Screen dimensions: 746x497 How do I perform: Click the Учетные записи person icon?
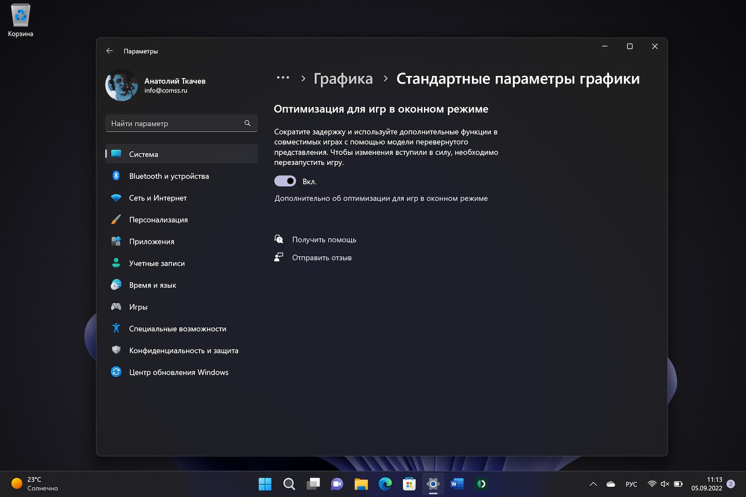tap(116, 263)
